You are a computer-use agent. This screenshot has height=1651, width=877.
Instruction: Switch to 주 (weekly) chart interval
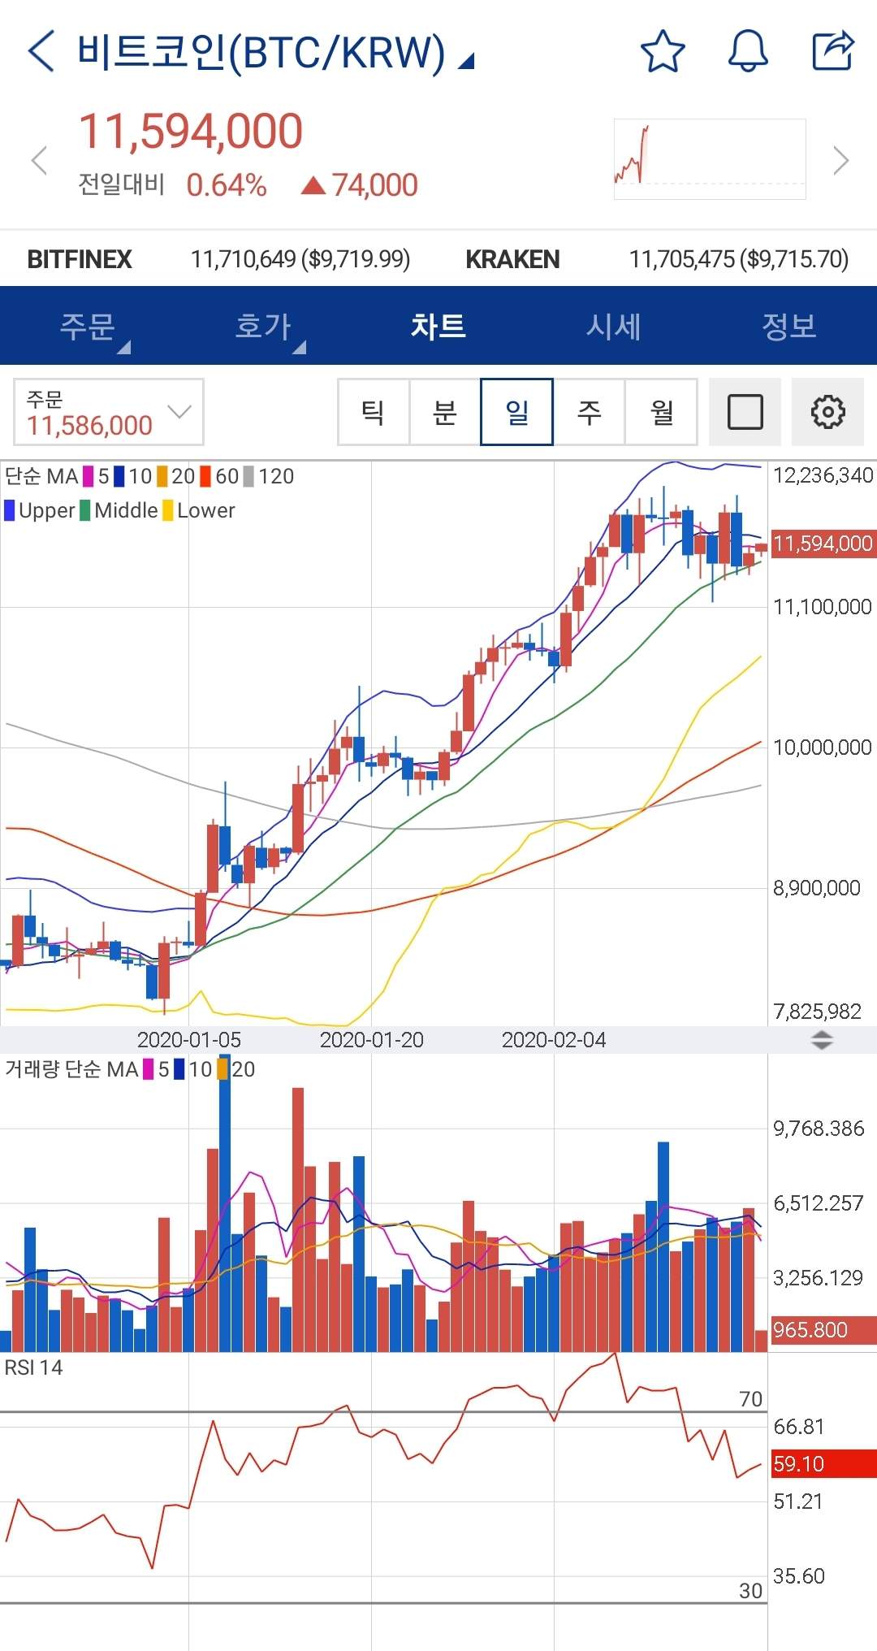point(589,412)
